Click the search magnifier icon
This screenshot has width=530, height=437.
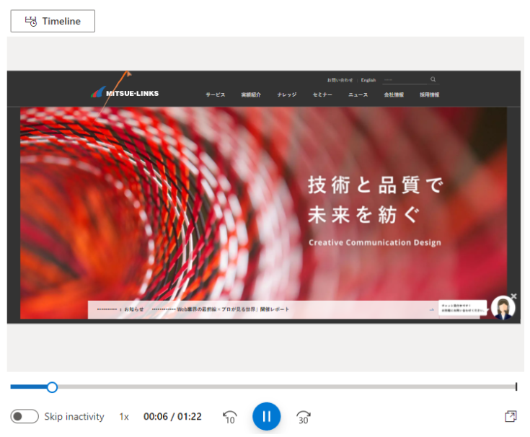[433, 79]
